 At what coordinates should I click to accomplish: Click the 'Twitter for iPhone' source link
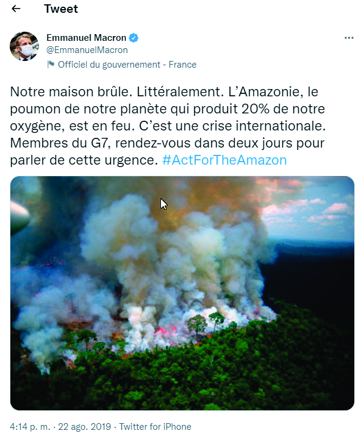click(x=155, y=427)
